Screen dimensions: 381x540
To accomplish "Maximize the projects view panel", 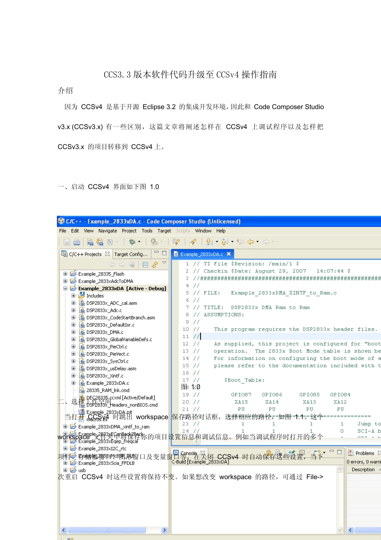I will pyautogui.click(x=164, y=253).
